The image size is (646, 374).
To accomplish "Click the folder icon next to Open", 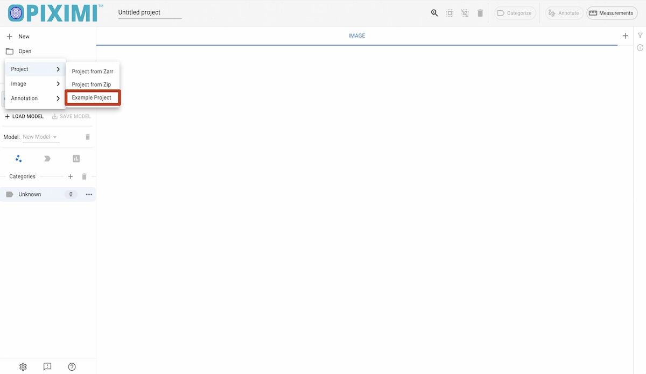I will coord(9,51).
